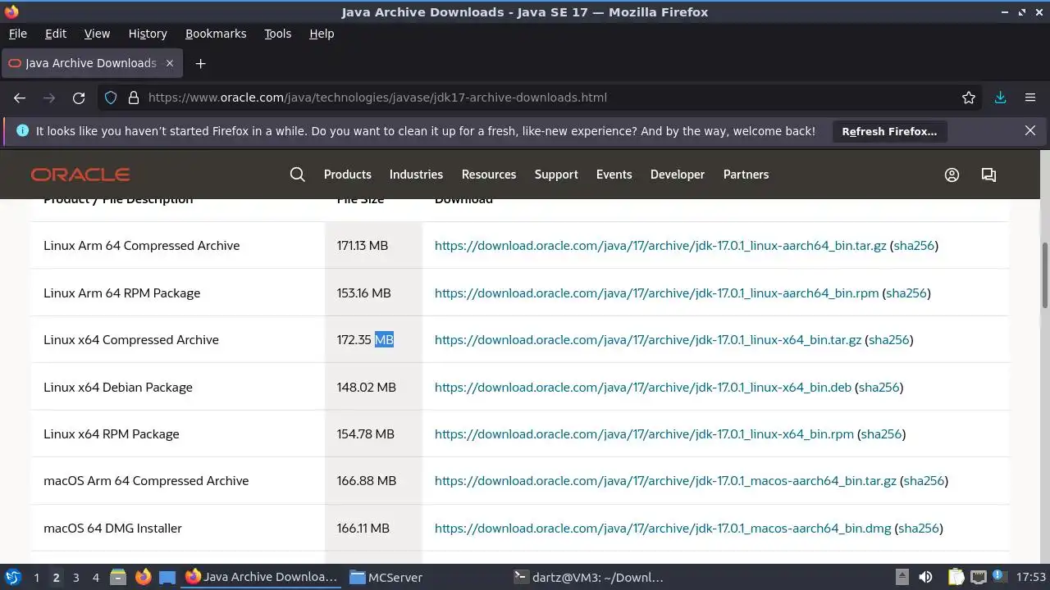Switch to workspace 4
The height and width of the screenshot is (590, 1050).
point(95,577)
